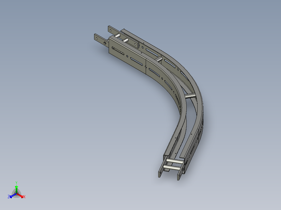Click the small slot with two holes near the plate end
This screenshot has width=281, height=210.
click(x=118, y=51)
